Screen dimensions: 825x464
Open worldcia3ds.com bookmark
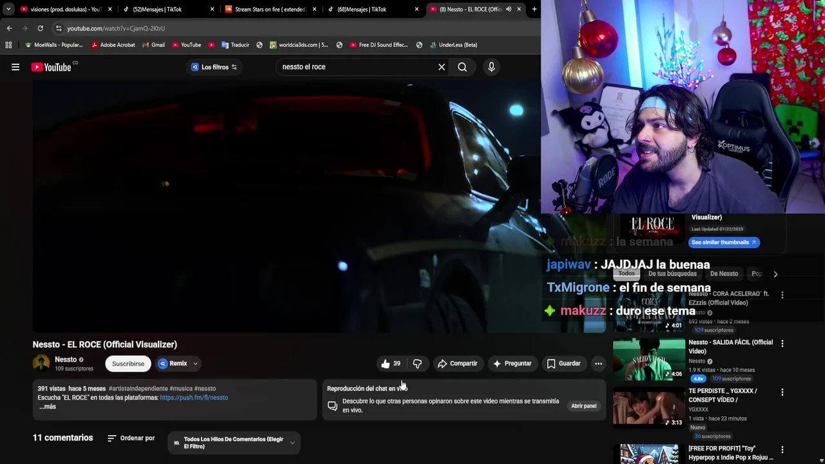[299, 45]
